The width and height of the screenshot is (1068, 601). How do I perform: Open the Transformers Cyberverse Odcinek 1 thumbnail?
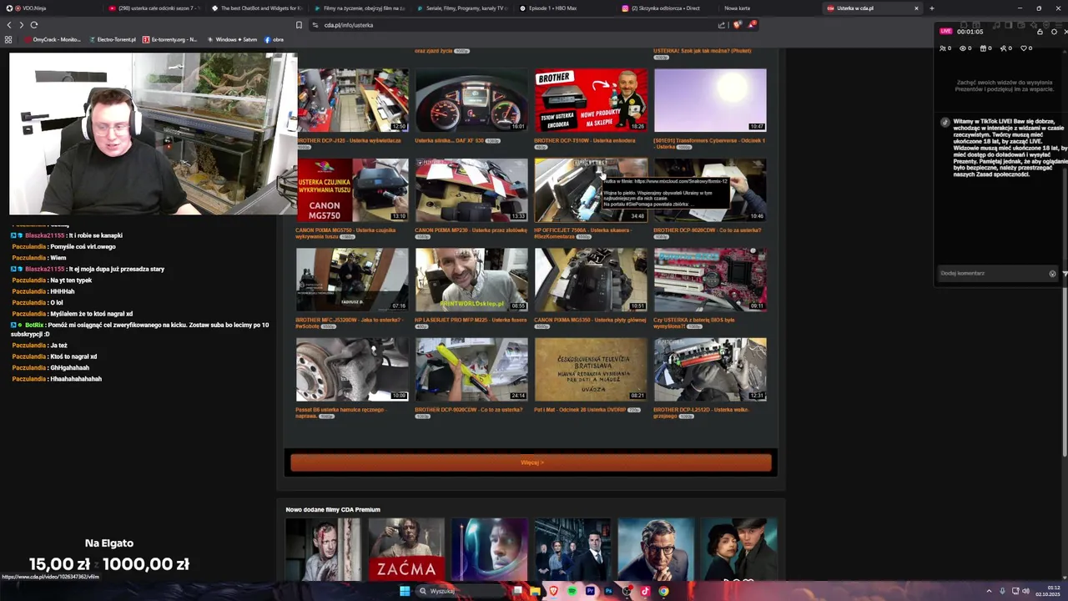click(x=710, y=100)
